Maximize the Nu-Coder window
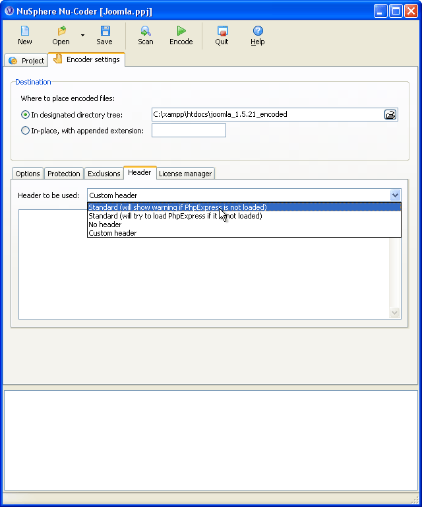 click(x=396, y=11)
